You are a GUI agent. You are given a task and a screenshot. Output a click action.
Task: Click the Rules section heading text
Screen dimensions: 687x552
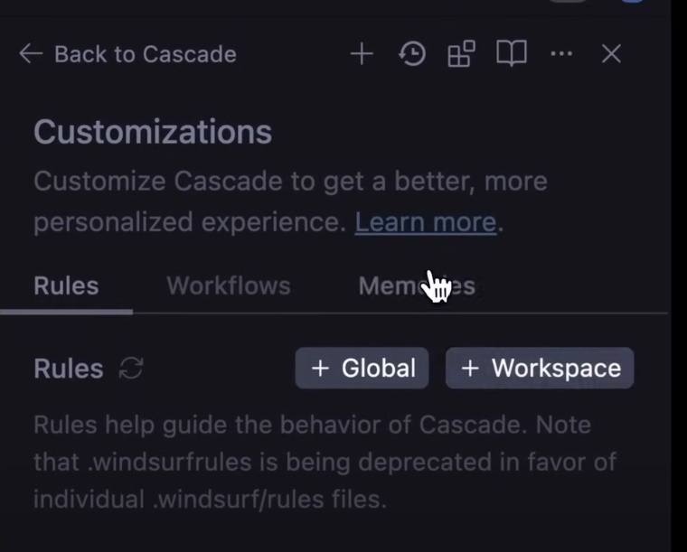tap(69, 368)
